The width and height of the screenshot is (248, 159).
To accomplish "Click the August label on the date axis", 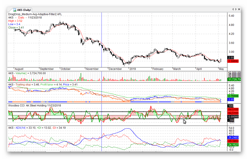I will (x=19, y=69).
